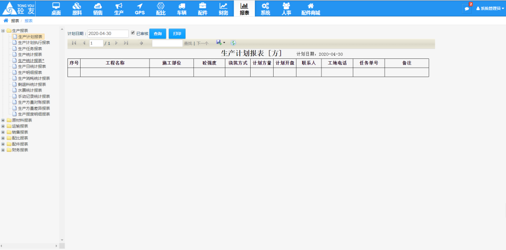Open the 原料 raw materials module
This screenshot has height=250, width=506.
click(77, 8)
